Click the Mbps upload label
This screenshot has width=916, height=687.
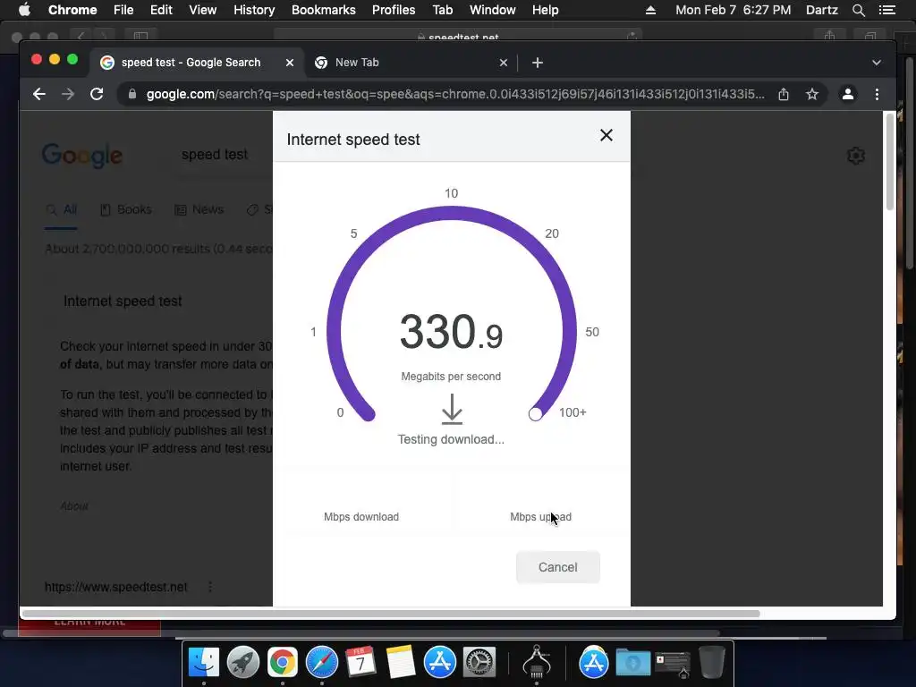pyautogui.click(x=540, y=517)
